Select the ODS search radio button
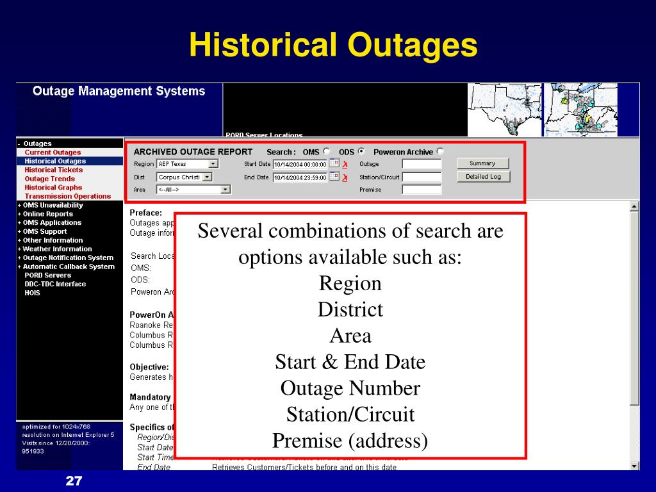 click(361, 151)
